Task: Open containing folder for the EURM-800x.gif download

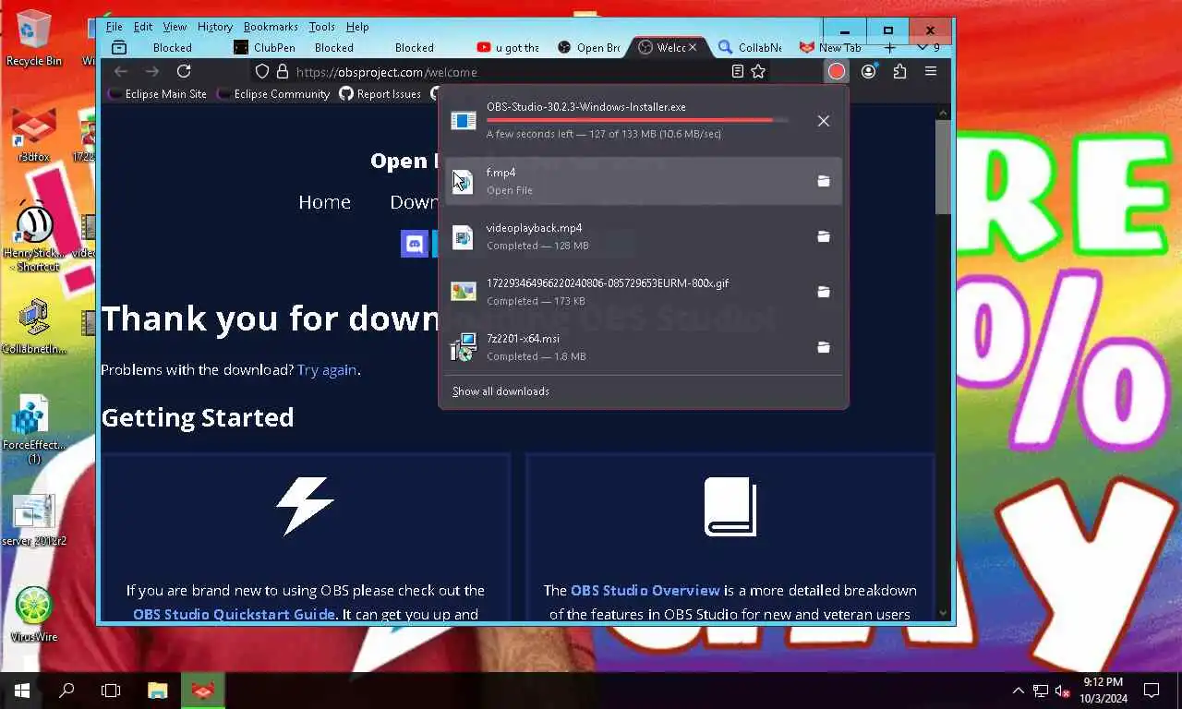Action: tap(823, 292)
